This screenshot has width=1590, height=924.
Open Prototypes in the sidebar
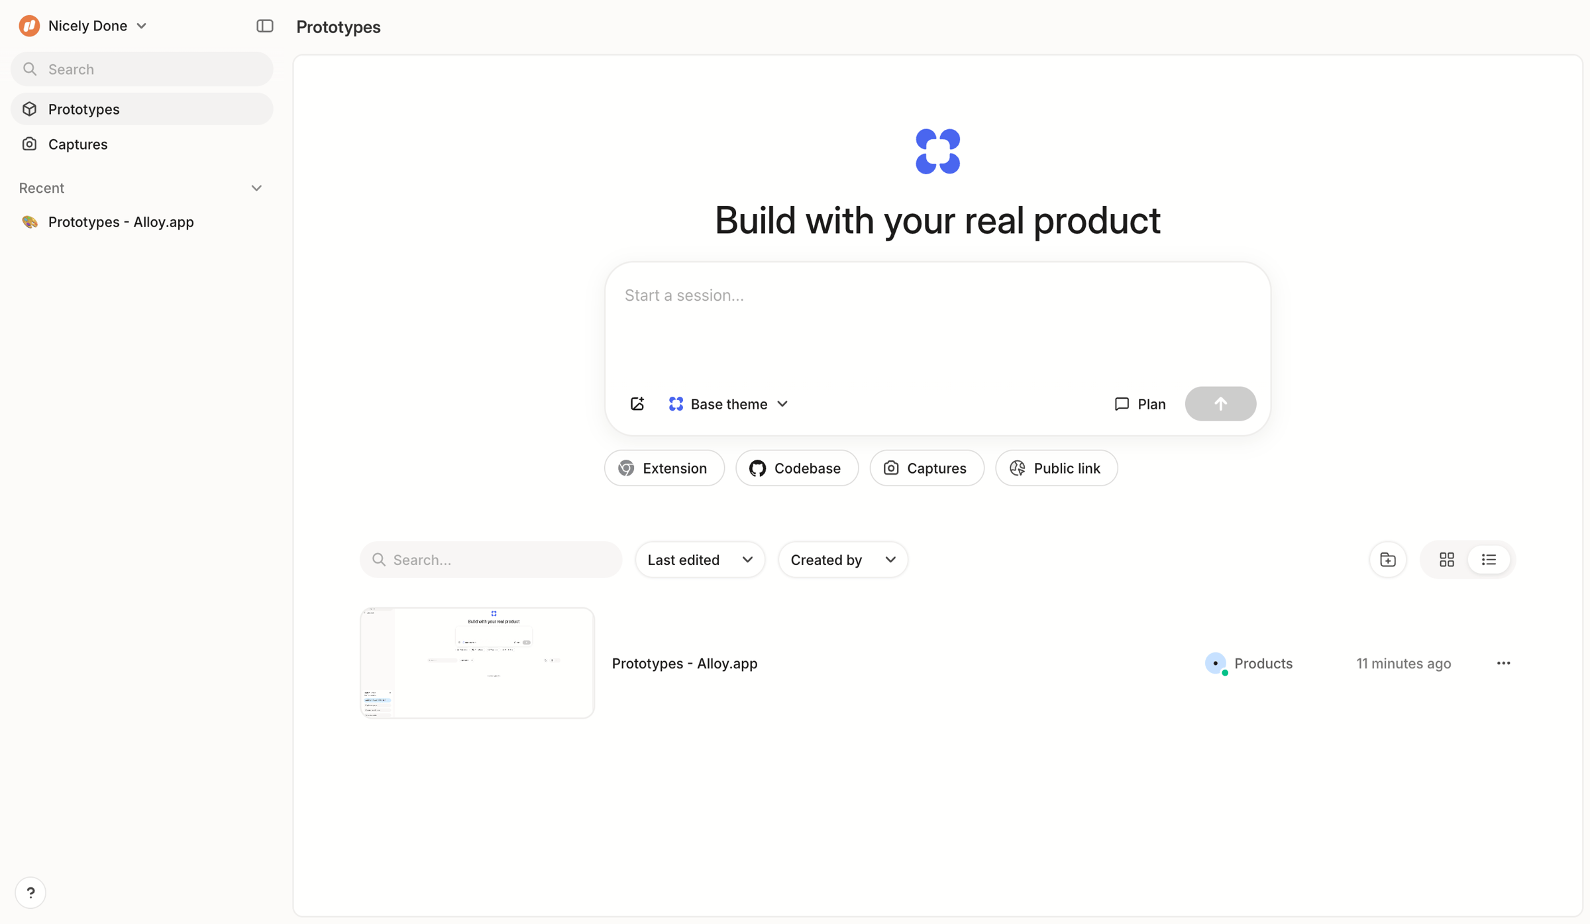point(142,109)
